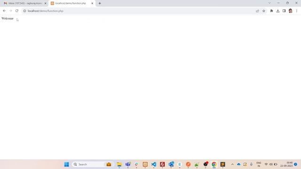Reload the function.php page
301x169 pixels.
pyautogui.click(x=17, y=11)
